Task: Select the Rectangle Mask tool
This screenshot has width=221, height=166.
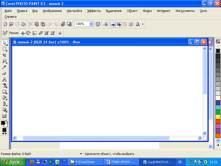Action: click(4, 49)
